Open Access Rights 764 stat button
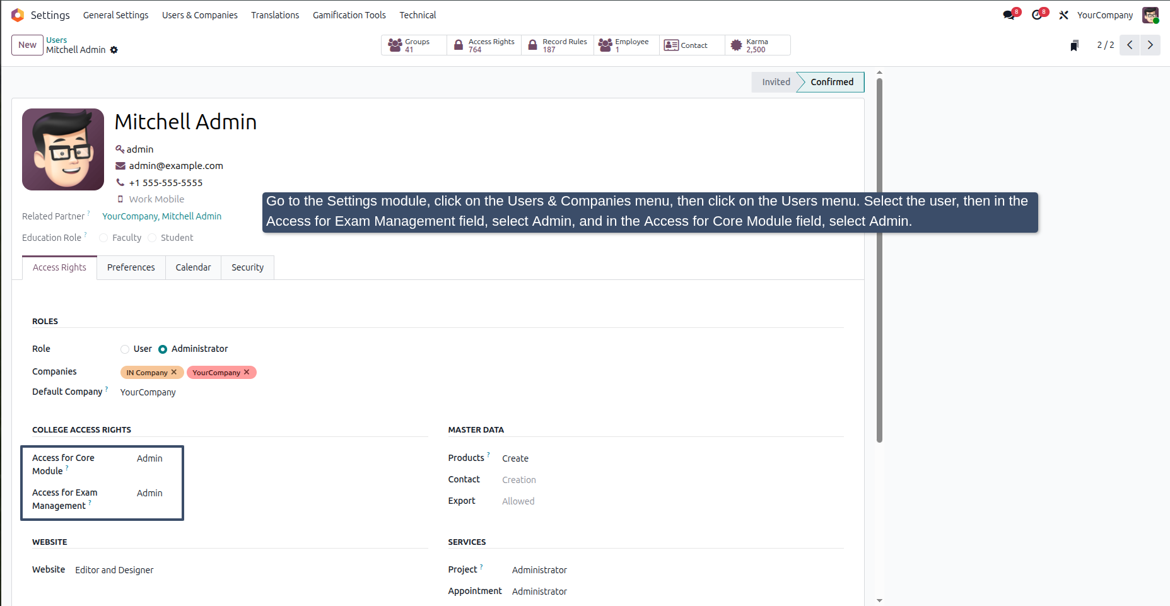This screenshot has width=1170, height=606. point(484,45)
